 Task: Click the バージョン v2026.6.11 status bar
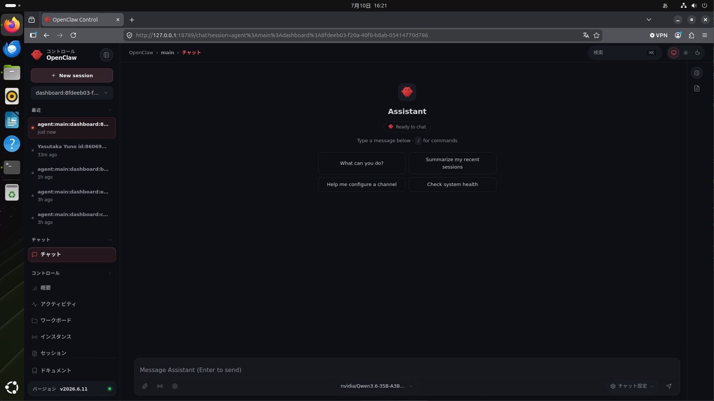point(72,389)
